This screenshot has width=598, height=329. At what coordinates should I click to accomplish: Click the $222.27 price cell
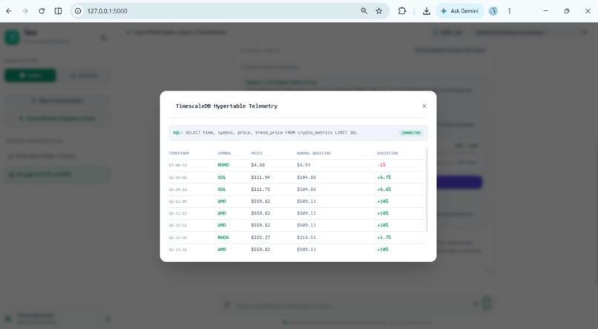260,238
